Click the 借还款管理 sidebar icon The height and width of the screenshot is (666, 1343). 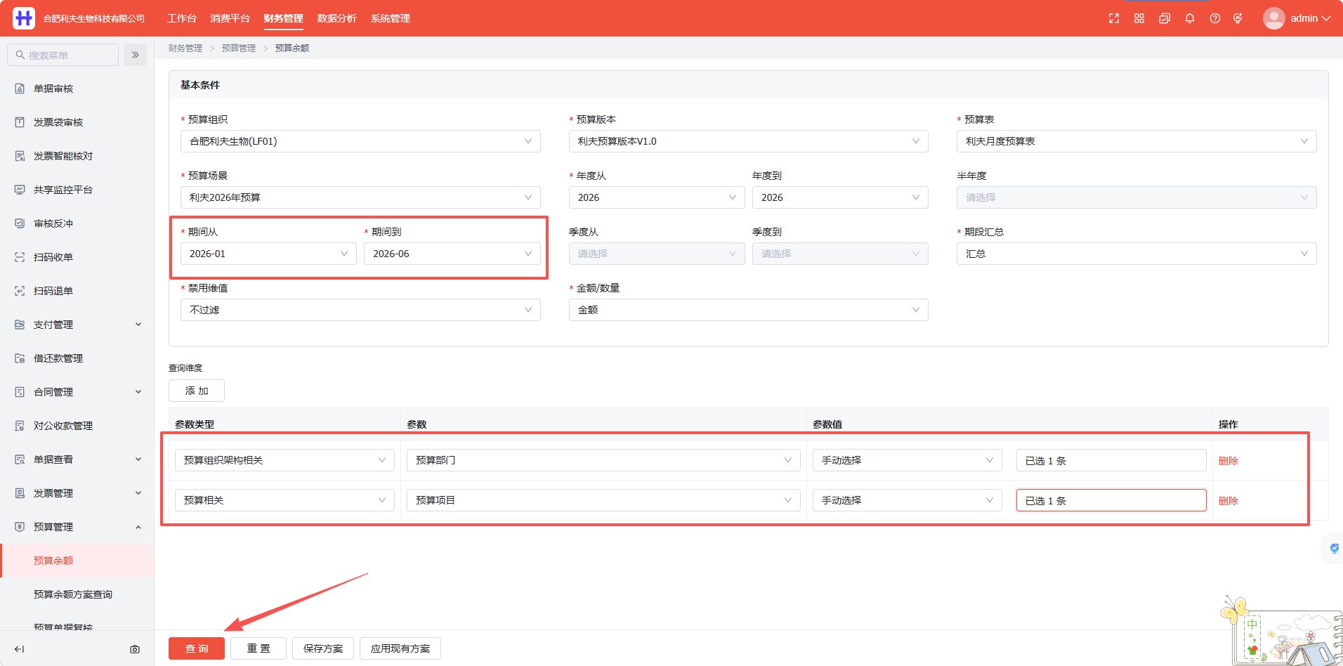click(x=20, y=358)
